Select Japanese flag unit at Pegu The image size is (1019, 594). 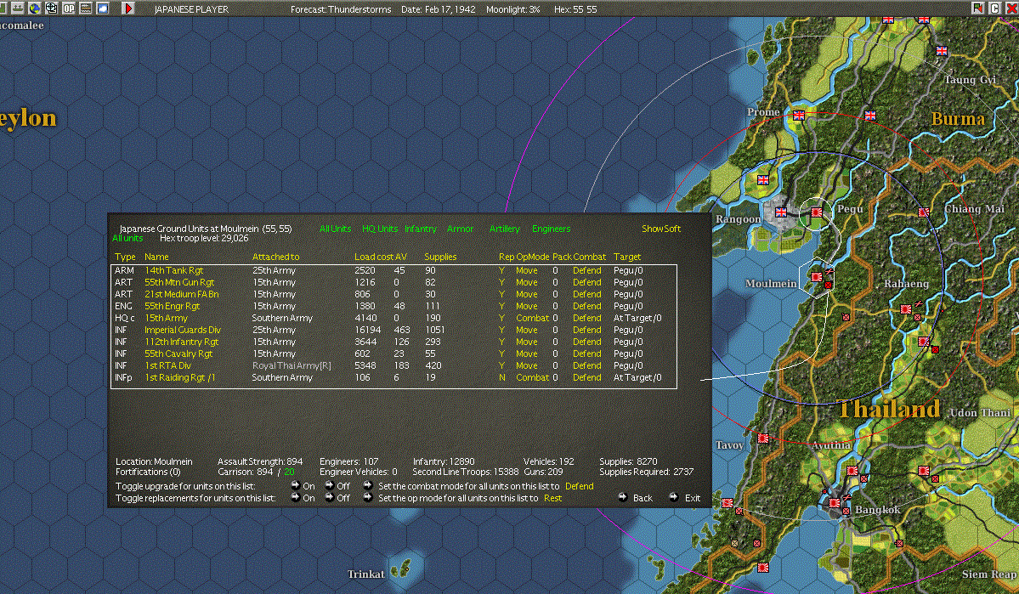(816, 212)
